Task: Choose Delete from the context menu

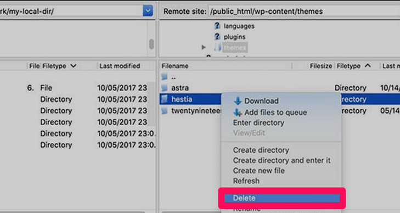Action: click(282, 198)
